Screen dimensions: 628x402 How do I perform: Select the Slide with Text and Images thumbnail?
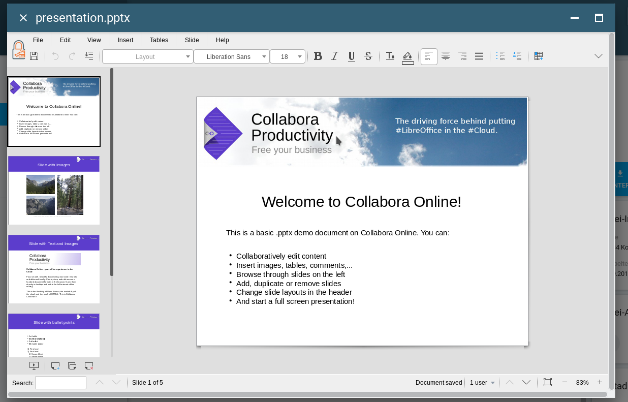click(x=54, y=269)
